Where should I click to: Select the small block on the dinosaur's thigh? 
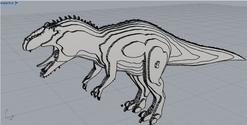(x=157, y=65)
